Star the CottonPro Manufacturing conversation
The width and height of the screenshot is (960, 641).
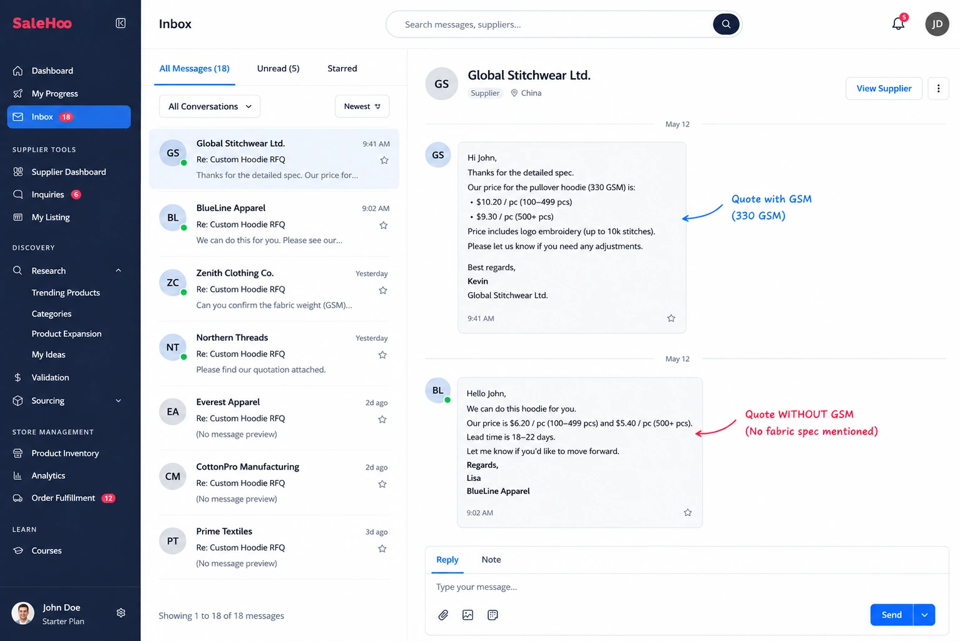[382, 484]
